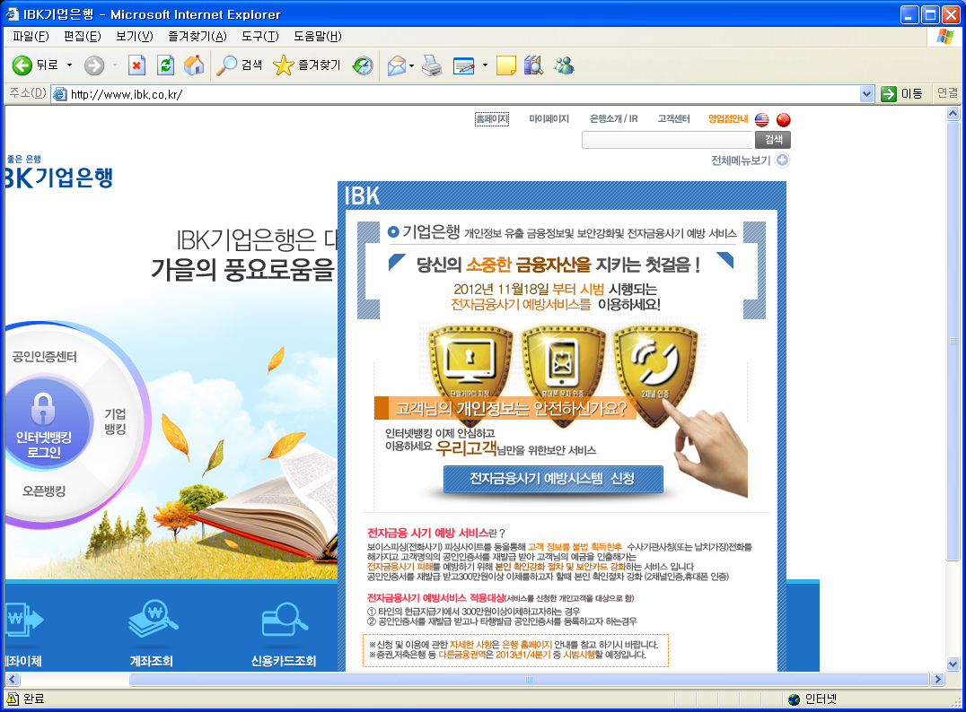Select 기업뱅킹 in the round menu
Screen dimensions: 966x712
point(115,421)
